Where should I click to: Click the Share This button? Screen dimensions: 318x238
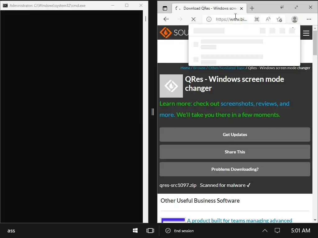pyautogui.click(x=235, y=152)
